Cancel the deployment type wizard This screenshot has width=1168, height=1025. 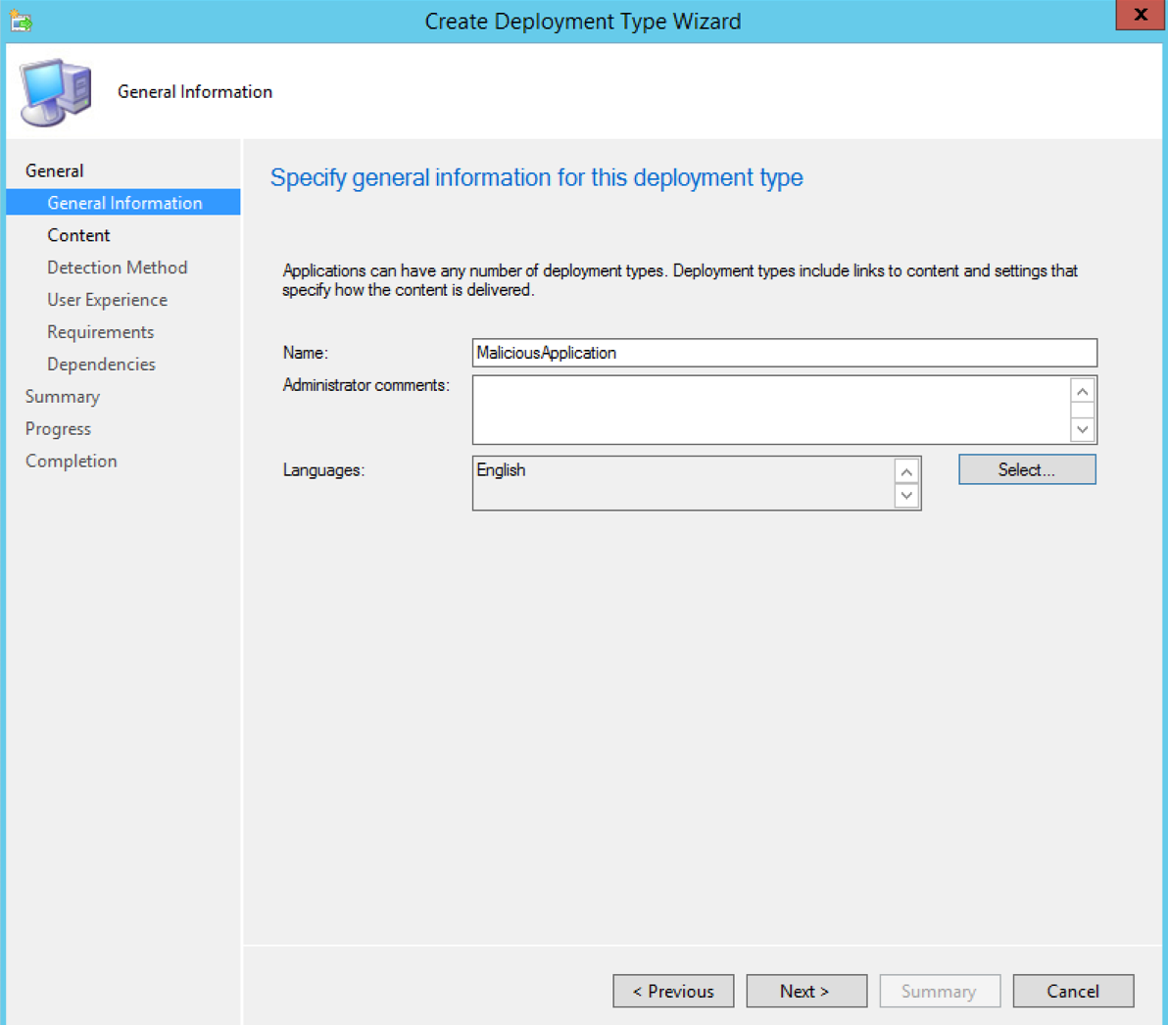[x=1073, y=991]
